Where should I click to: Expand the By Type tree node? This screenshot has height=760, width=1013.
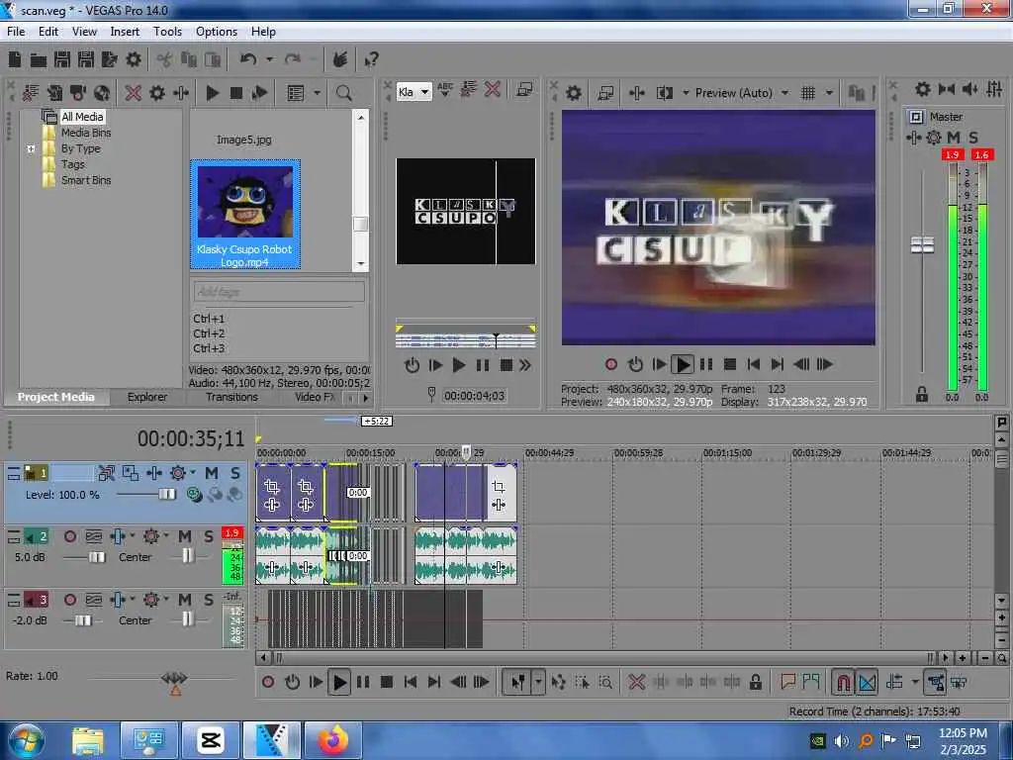pos(31,148)
